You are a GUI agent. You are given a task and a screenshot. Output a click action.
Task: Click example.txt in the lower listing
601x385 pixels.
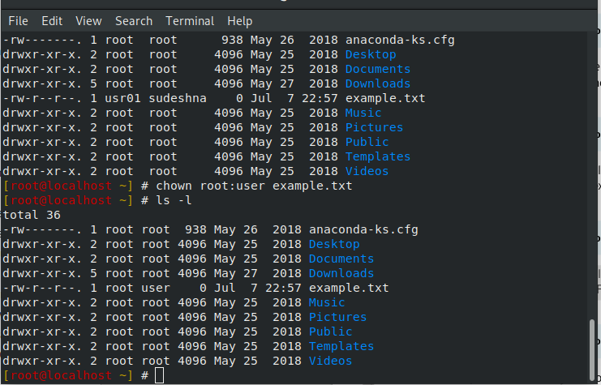click(349, 288)
